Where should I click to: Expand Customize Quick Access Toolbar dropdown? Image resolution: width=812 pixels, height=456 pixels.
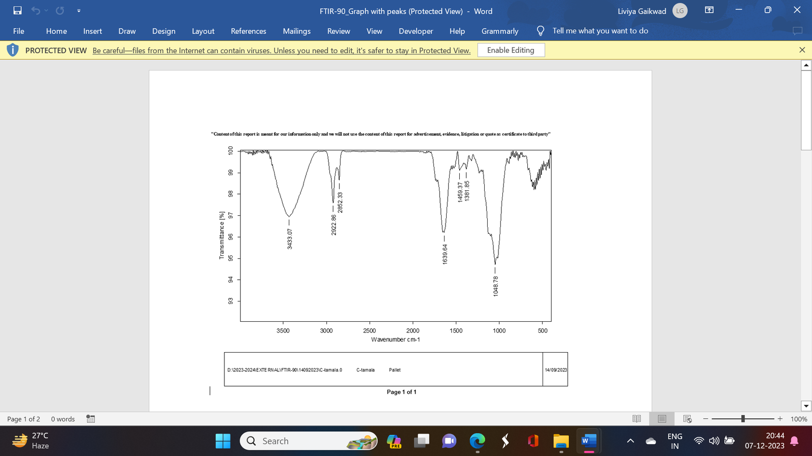79,11
